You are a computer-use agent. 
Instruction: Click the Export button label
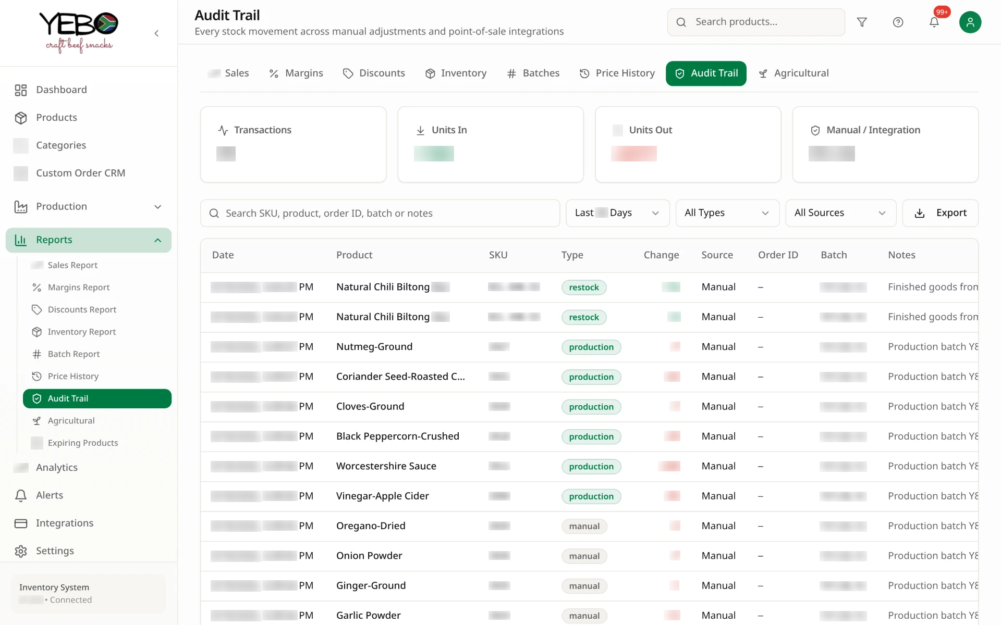click(951, 213)
